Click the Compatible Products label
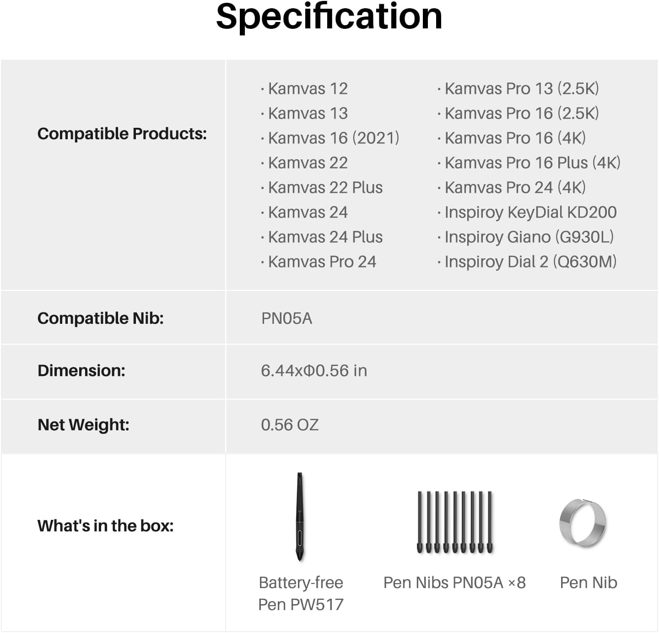Viewport: 659px width, 633px height. pos(122,134)
